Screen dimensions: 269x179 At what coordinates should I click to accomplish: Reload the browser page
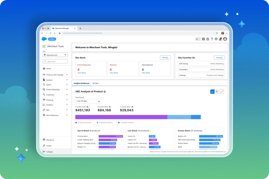pyautogui.click(x=50, y=33)
